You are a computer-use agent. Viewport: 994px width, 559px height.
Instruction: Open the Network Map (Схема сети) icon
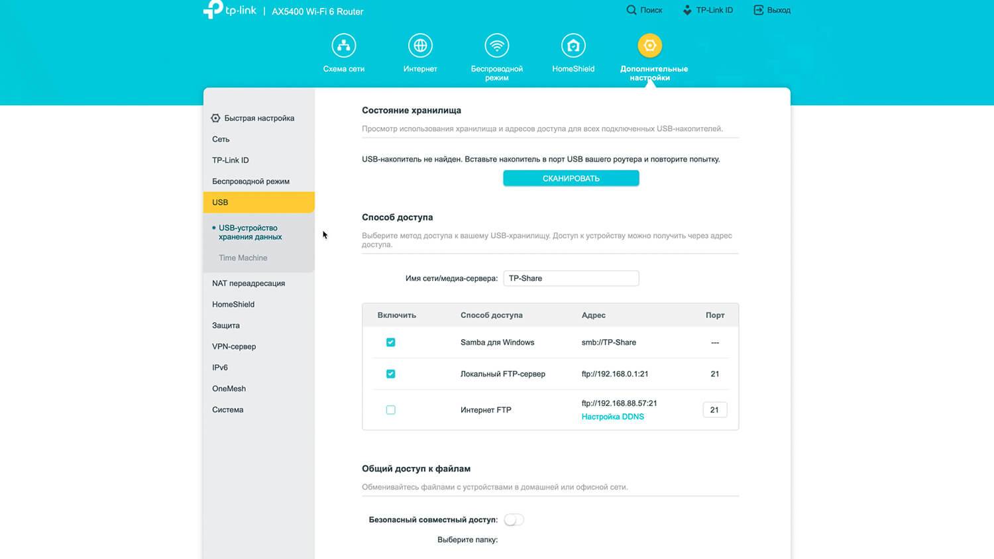(x=343, y=46)
